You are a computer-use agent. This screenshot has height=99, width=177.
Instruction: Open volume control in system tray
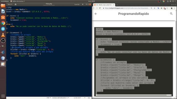(170, 1)
